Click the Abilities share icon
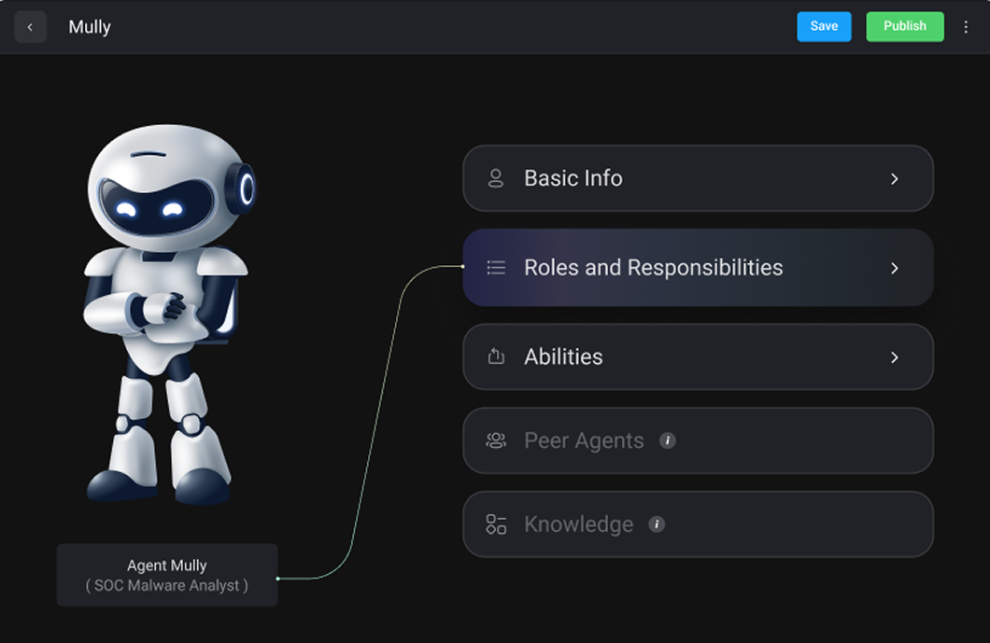The image size is (990, 643). tap(496, 356)
